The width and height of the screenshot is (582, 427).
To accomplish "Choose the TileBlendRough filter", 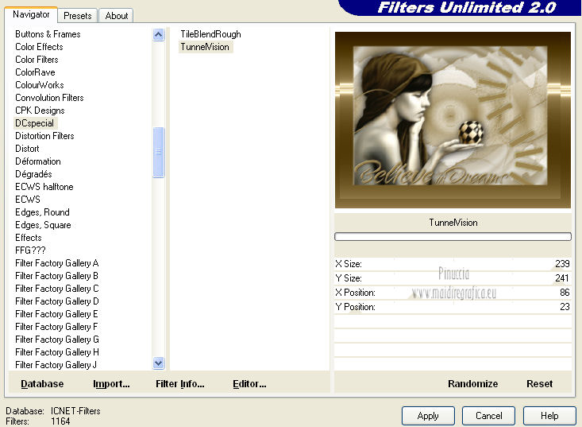I will tap(210, 34).
